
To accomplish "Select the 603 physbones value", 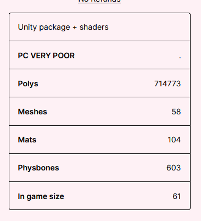I will [x=174, y=168].
